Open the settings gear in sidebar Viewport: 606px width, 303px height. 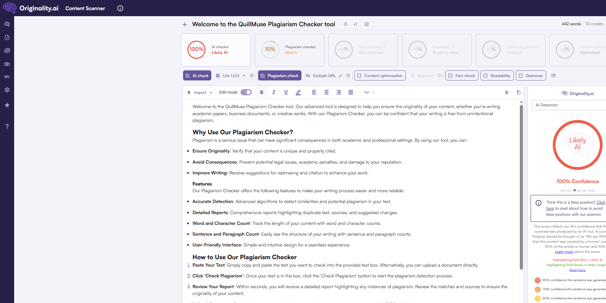(x=7, y=90)
